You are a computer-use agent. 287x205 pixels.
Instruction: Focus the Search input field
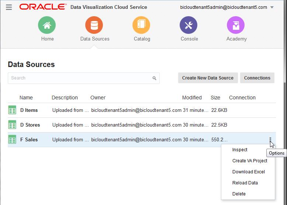pyautogui.click(x=84, y=78)
